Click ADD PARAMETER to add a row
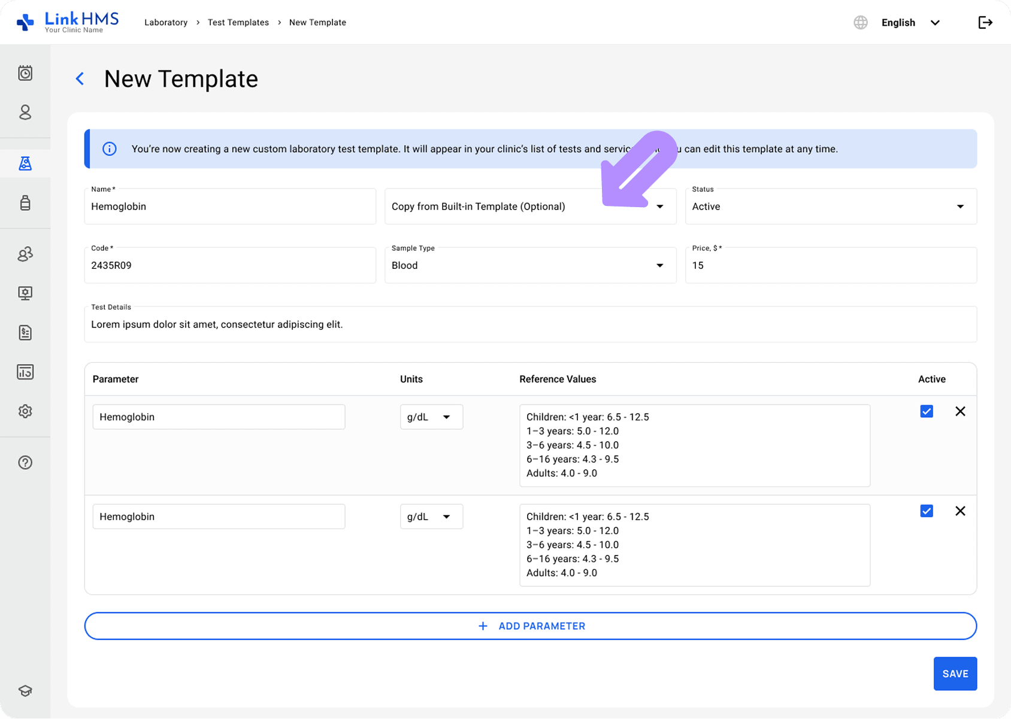The image size is (1011, 719). point(531,626)
